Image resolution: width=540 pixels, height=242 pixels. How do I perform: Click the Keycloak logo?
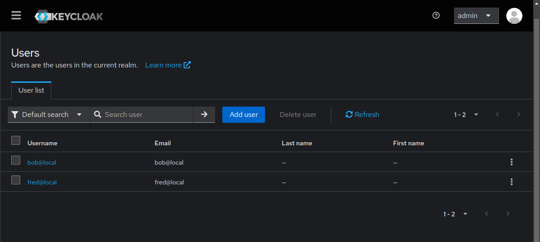pos(69,17)
